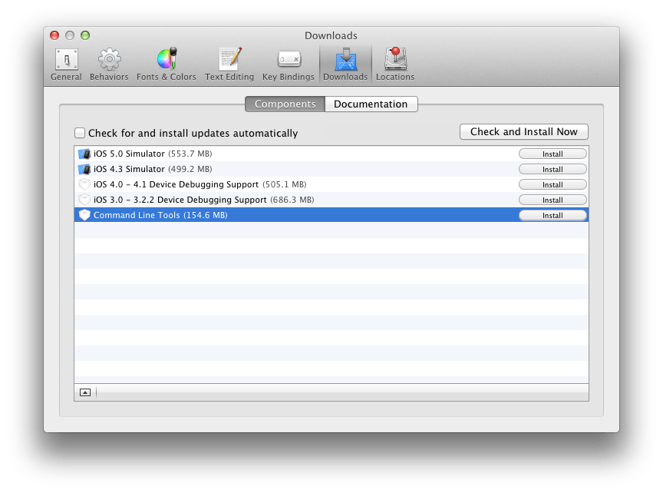Open the General preferences pane
This screenshot has height=493, width=663.
pos(66,64)
